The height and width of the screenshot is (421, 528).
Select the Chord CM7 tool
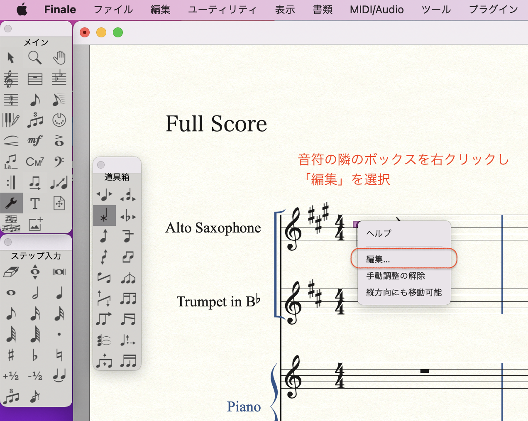click(35, 162)
